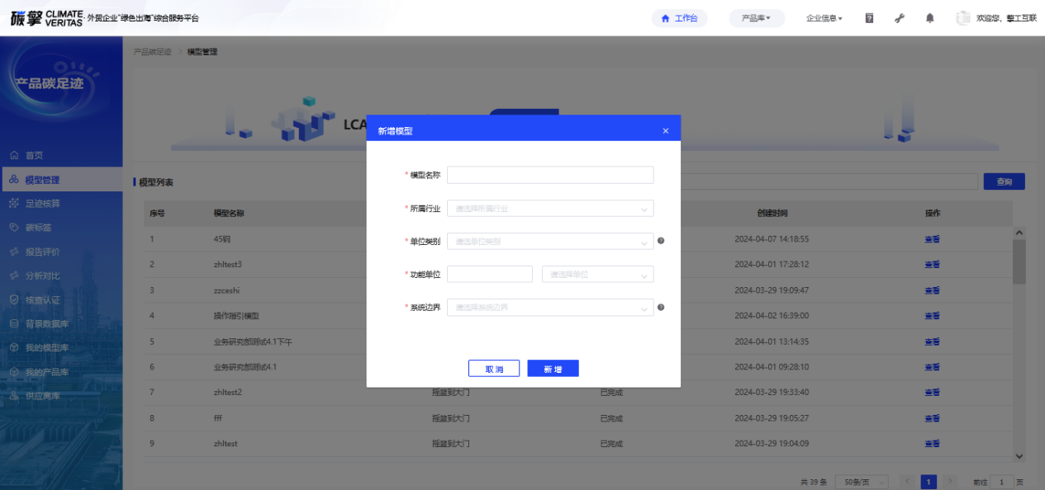Image resolution: width=1045 pixels, height=490 pixels.
Task: Click the user avatar next to the welcome text
Action: [x=962, y=18]
